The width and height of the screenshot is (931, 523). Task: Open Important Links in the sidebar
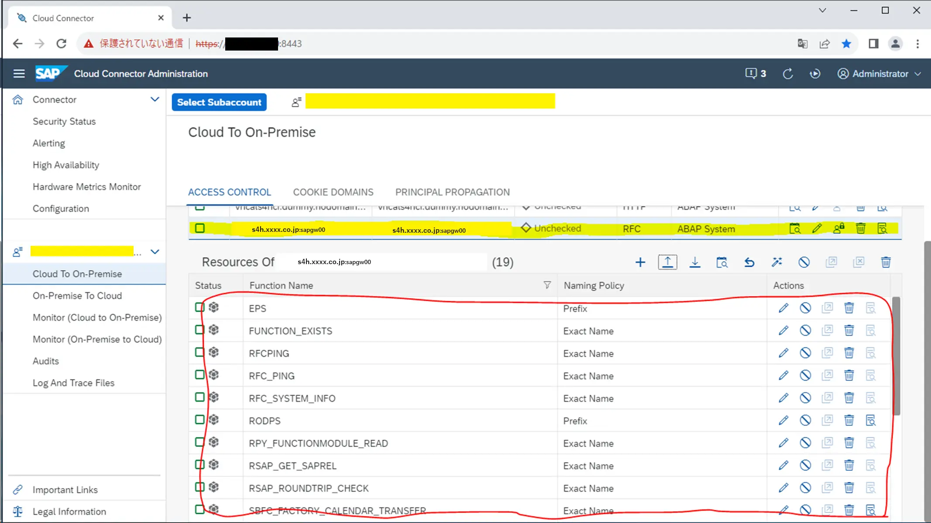click(x=65, y=490)
